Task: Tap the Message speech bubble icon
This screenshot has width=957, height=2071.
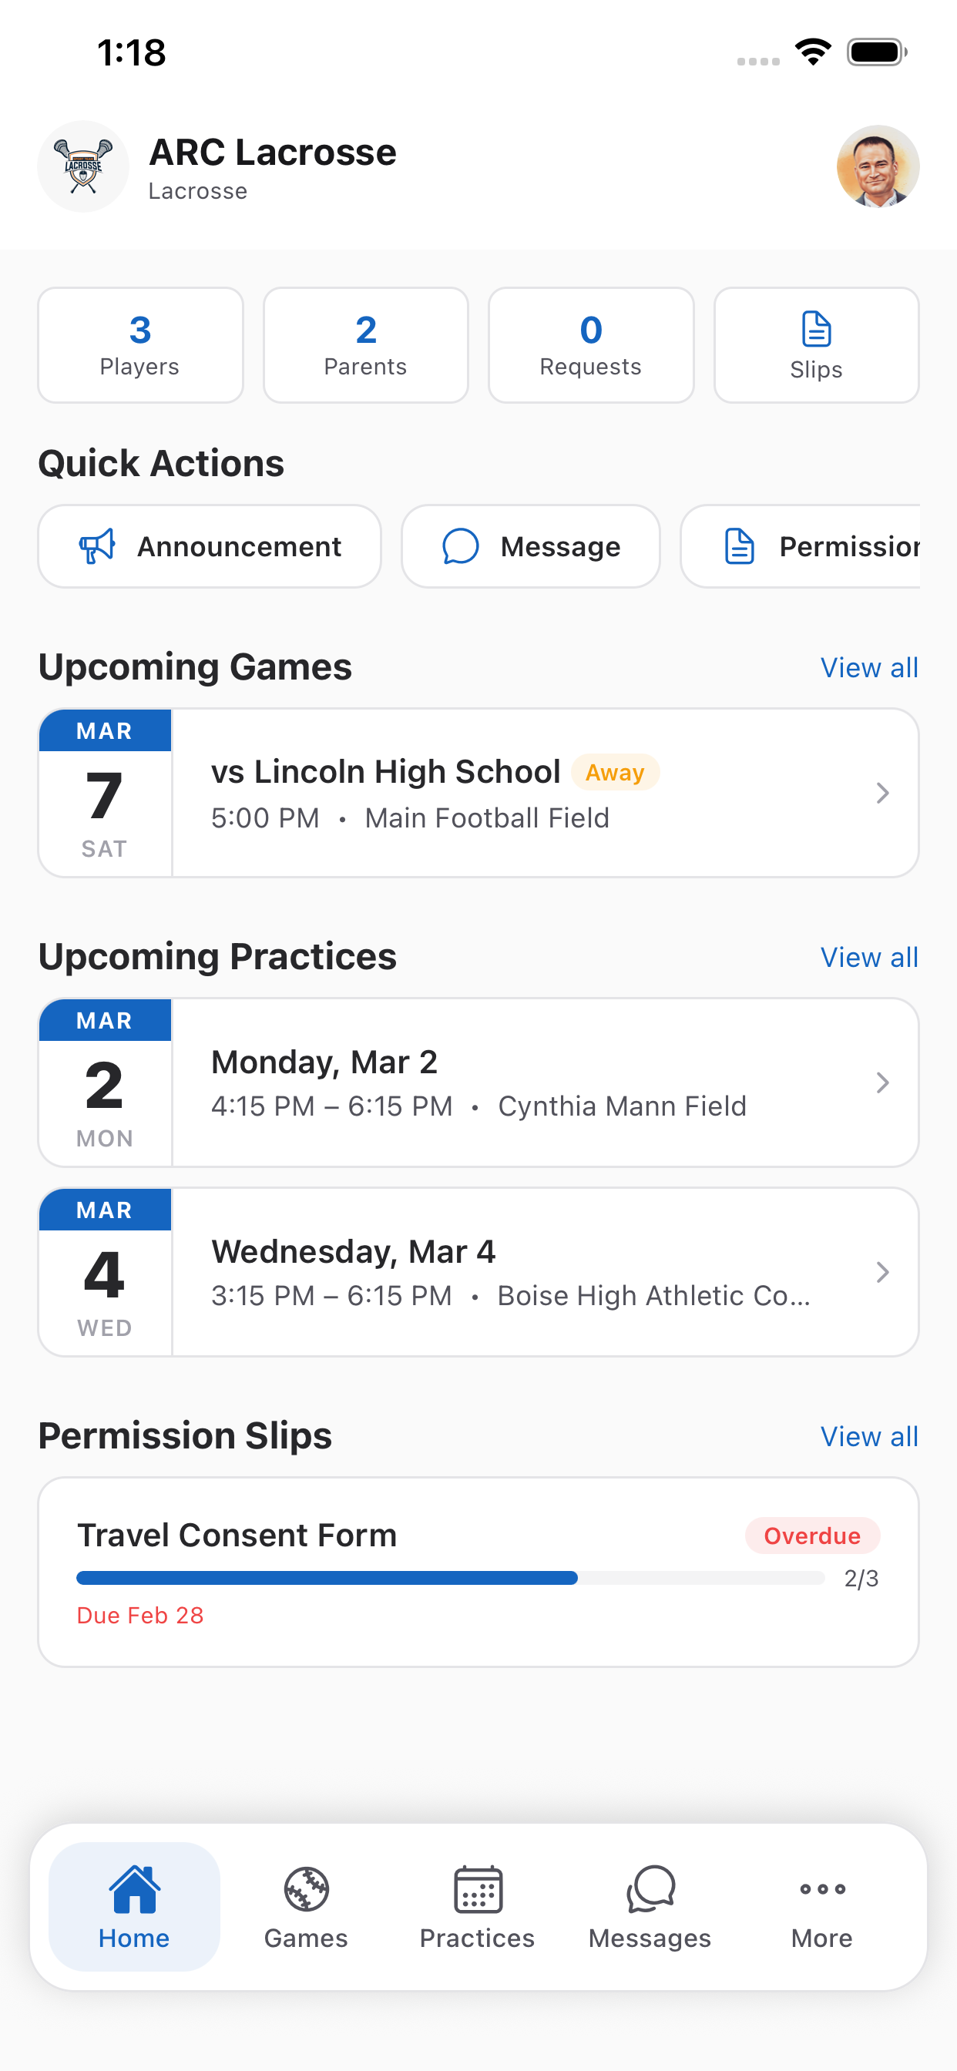Action: (x=461, y=547)
